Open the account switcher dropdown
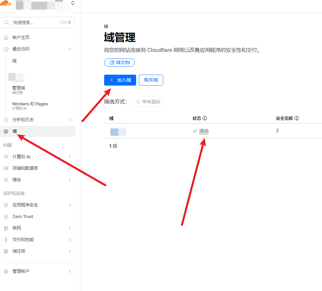The height and width of the screenshot is (291, 322). click(73, 3)
